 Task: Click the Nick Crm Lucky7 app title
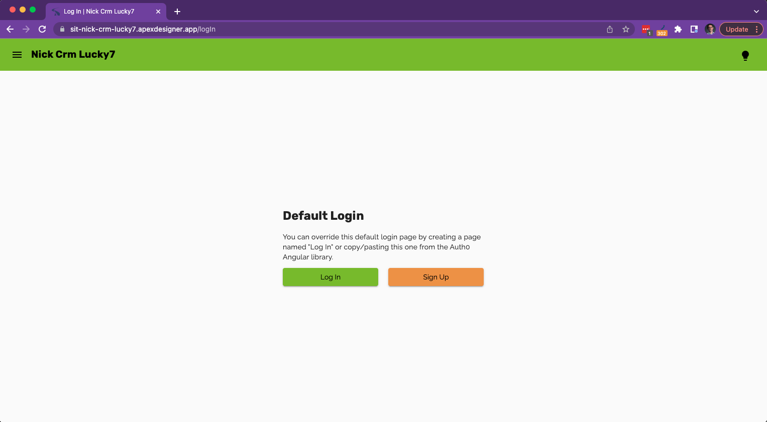(x=73, y=54)
